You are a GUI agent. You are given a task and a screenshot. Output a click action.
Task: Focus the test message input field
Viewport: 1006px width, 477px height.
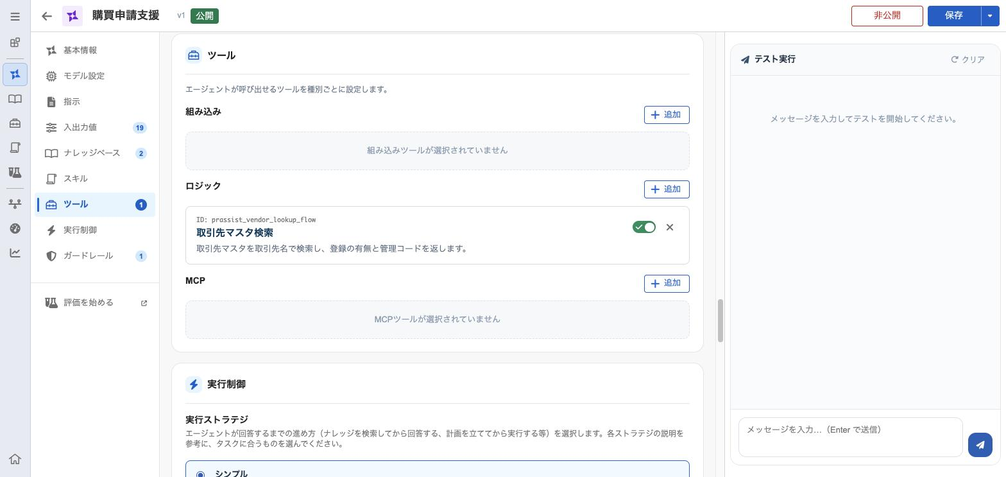coord(850,437)
